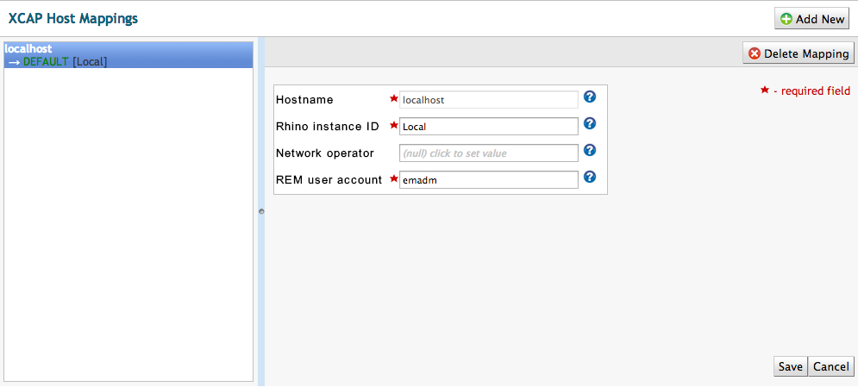Click the REM user account input
The image size is (858, 387).
(x=488, y=180)
